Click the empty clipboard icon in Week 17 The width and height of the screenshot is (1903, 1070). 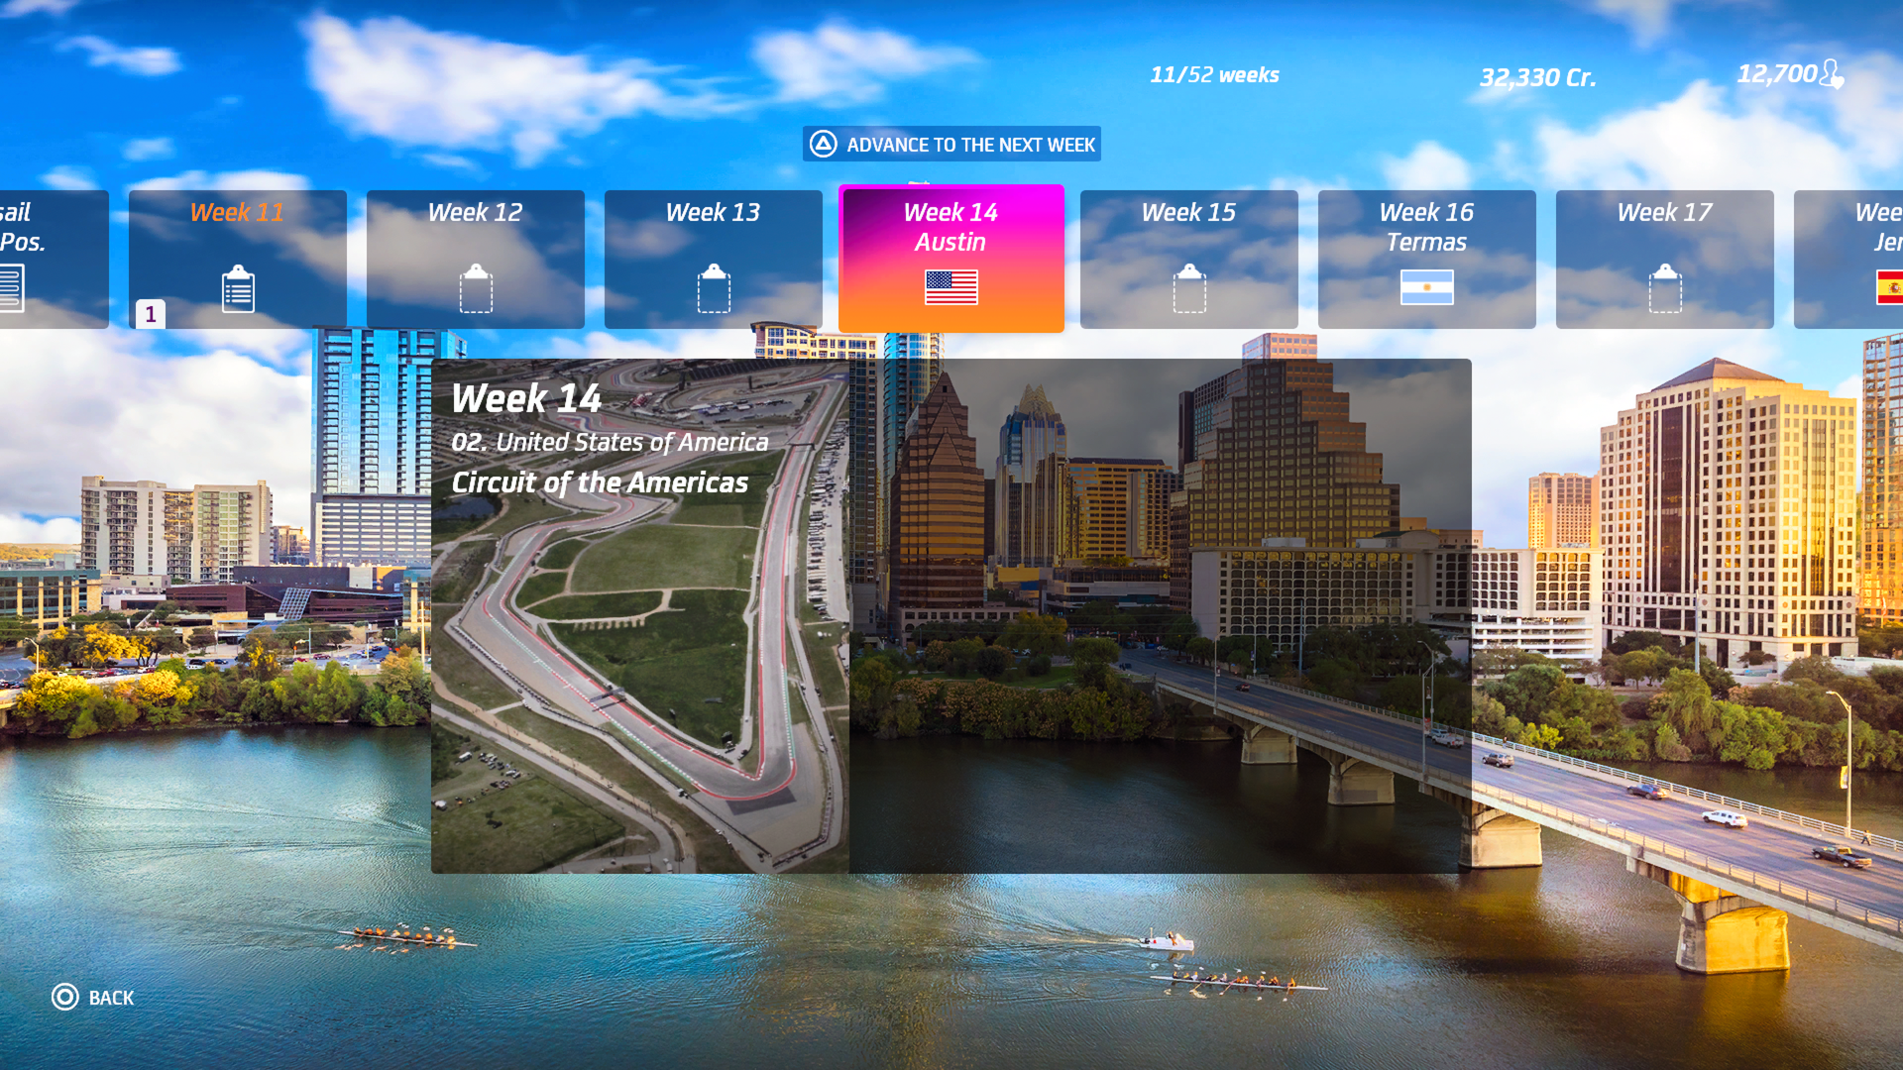(x=1665, y=289)
